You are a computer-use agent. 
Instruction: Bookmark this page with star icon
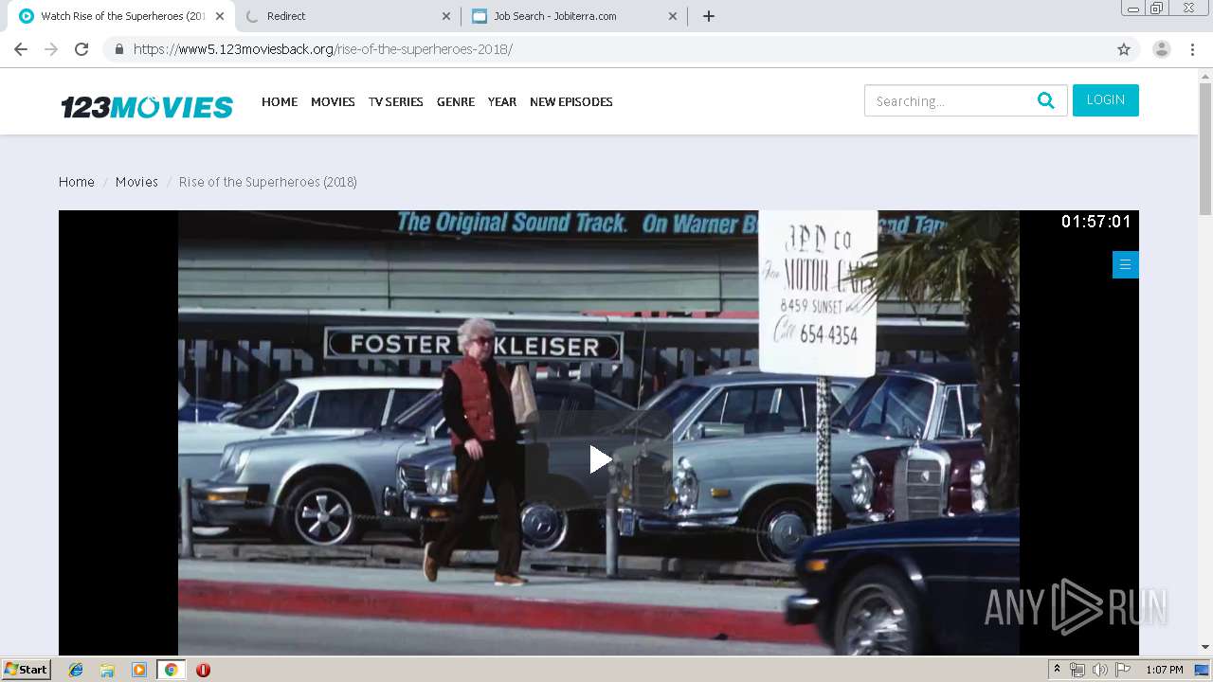[x=1124, y=49]
